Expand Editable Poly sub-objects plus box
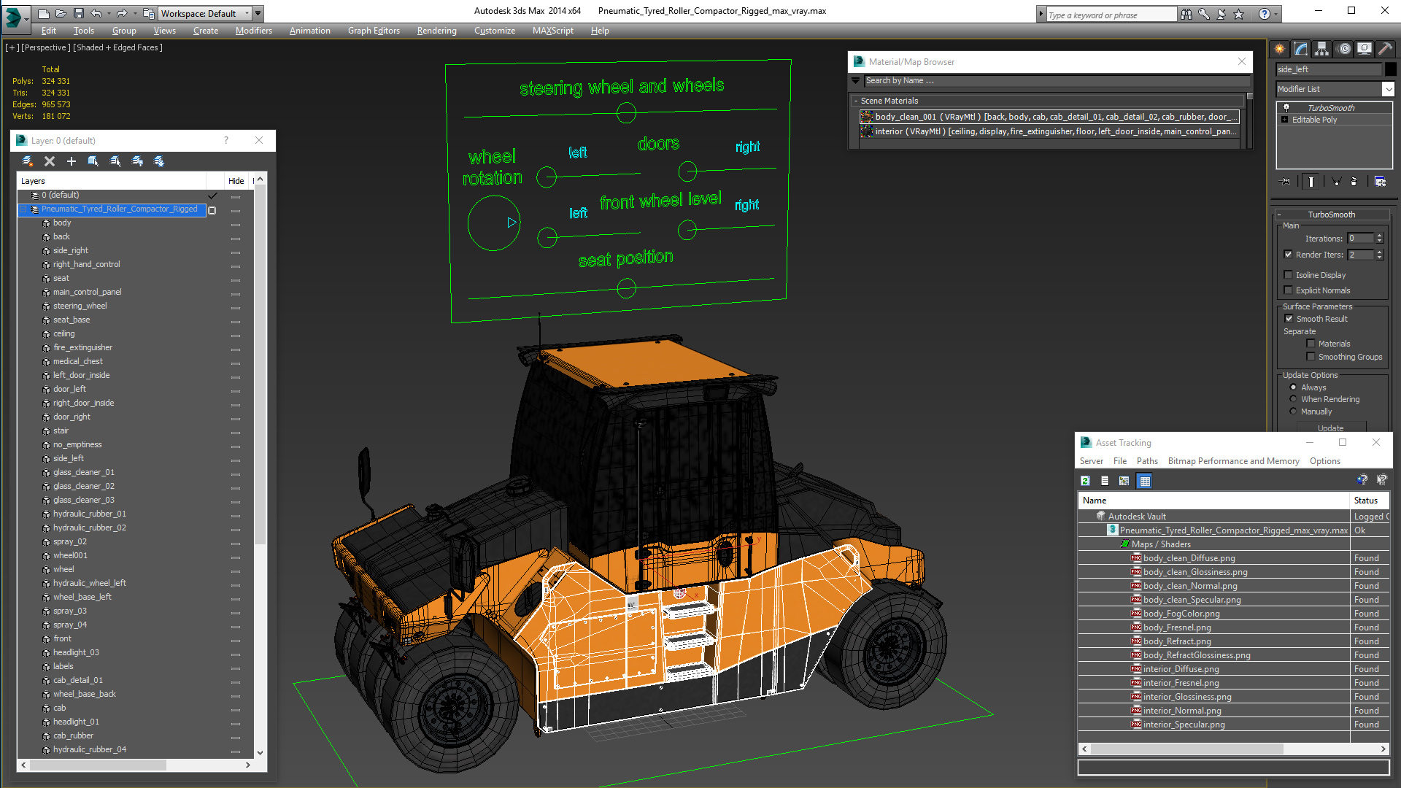Viewport: 1401px width, 788px height. (1285, 120)
